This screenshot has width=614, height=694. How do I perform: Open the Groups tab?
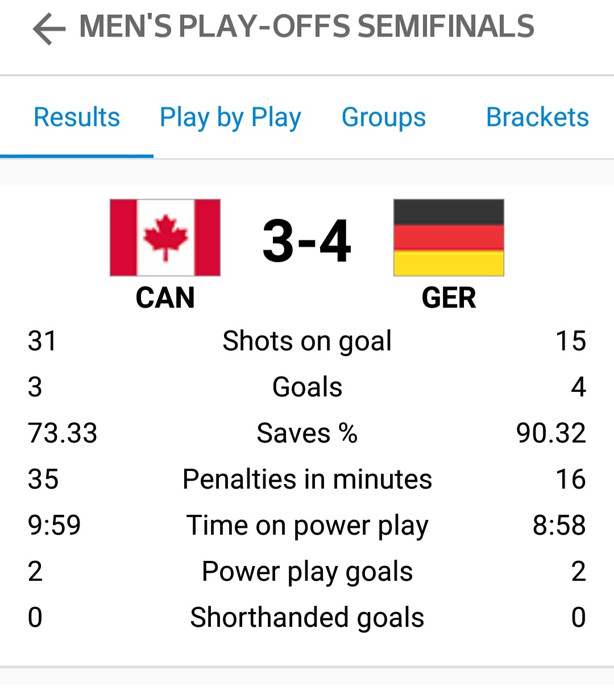(384, 118)
